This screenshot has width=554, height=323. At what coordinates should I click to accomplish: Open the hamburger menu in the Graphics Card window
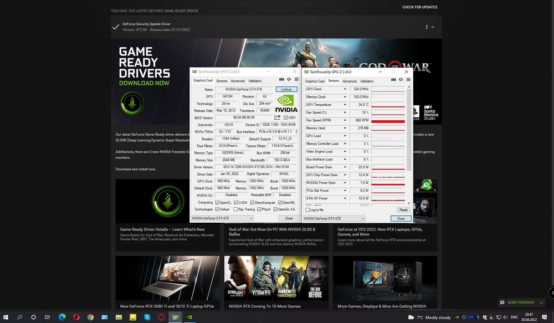(x=296, y=79)
